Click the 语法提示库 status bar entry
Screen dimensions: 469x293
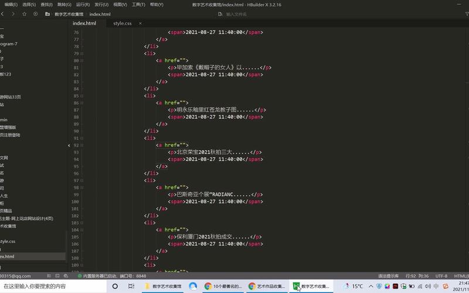[388, 276]
